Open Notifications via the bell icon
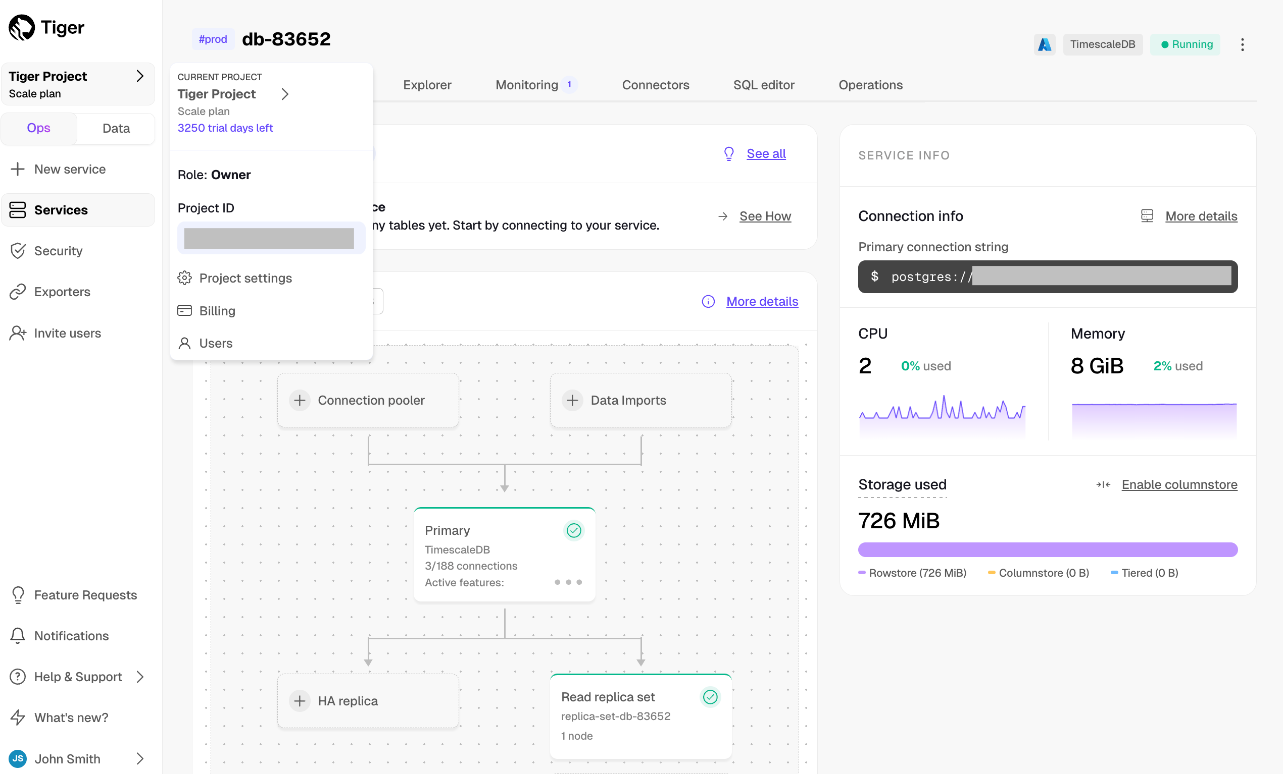 pyautogui.click(x=18, y=635)
